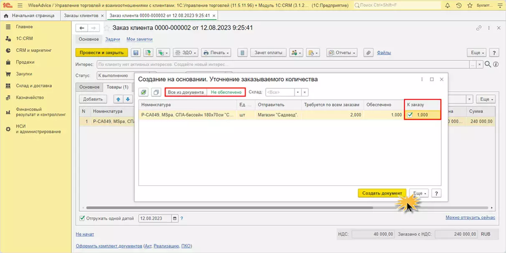
Task: Expand the Еще menu in document toolbar
Action: [x=478, y=53]
